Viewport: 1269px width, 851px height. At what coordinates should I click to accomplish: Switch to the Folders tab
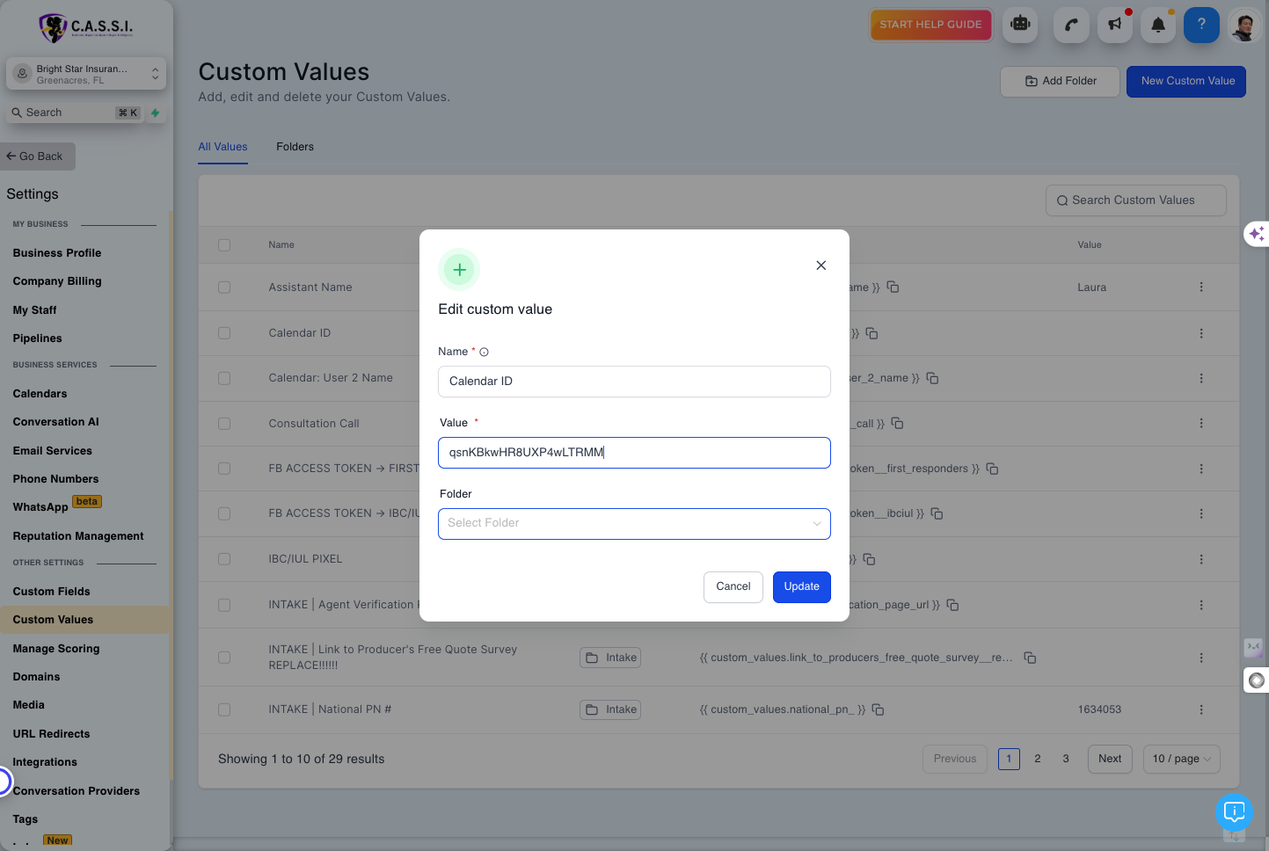(x=295, y=147)
